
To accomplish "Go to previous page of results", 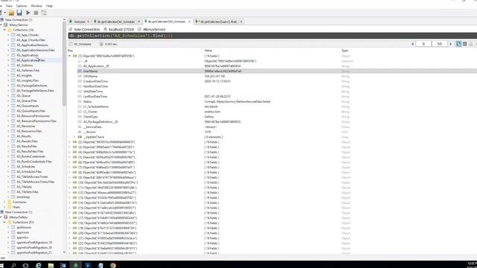I will click(413, 44).
